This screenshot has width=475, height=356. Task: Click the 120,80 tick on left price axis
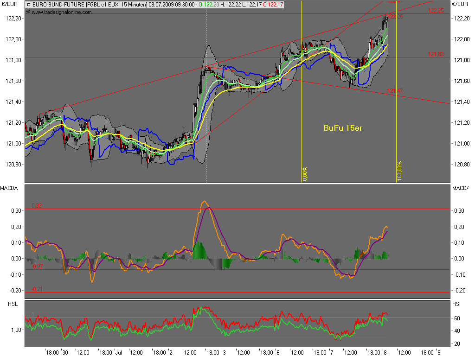coord(13,165)
